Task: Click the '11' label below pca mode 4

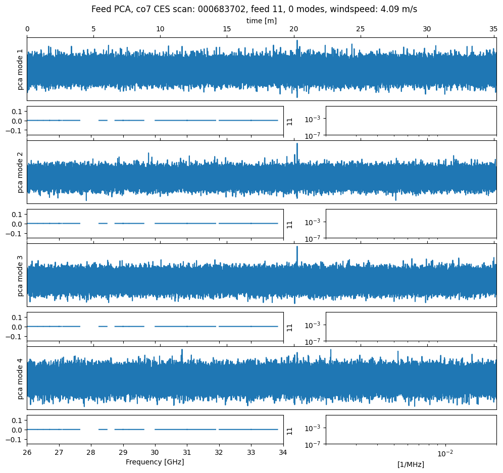Action: [290, 431]
